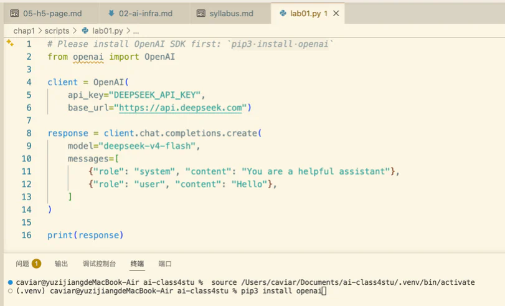
Task: Switch to the 05-h5-page.md tab
Action: click(x=52, y=14)
